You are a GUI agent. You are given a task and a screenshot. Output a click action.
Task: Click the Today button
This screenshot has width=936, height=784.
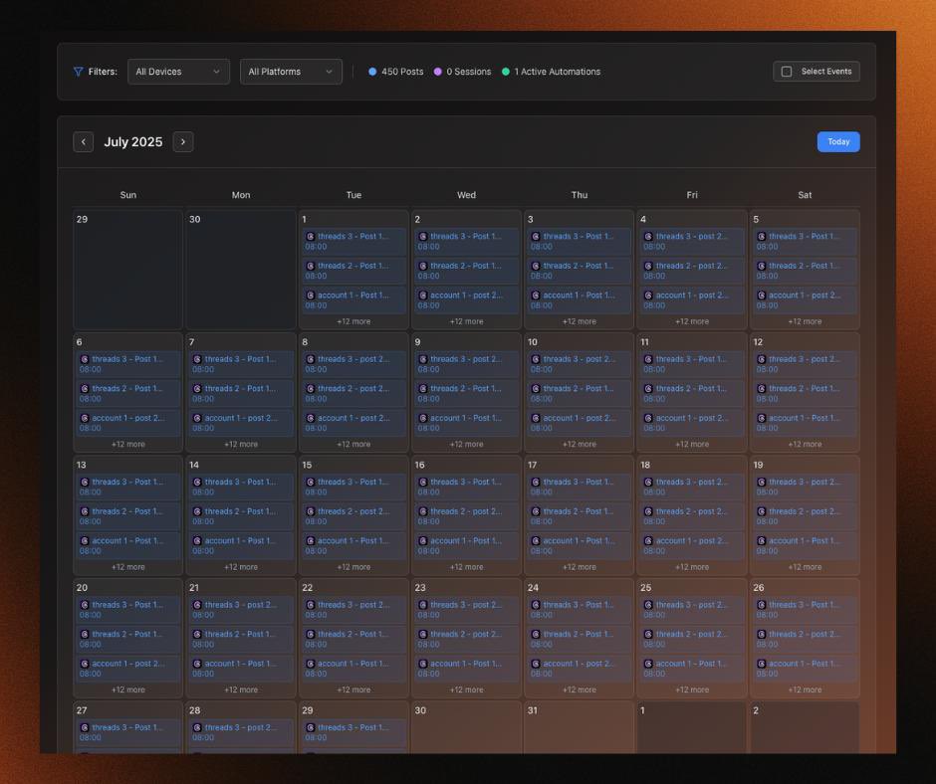click(838, 142)
